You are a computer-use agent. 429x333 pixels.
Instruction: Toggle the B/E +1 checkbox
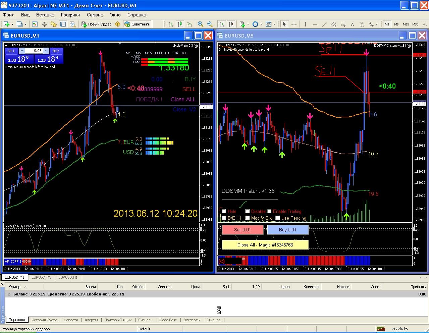(224, 218)
